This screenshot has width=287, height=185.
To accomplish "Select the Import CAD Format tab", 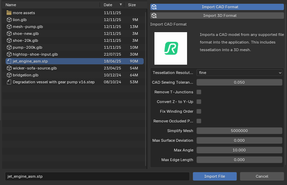I will (220, 7).
